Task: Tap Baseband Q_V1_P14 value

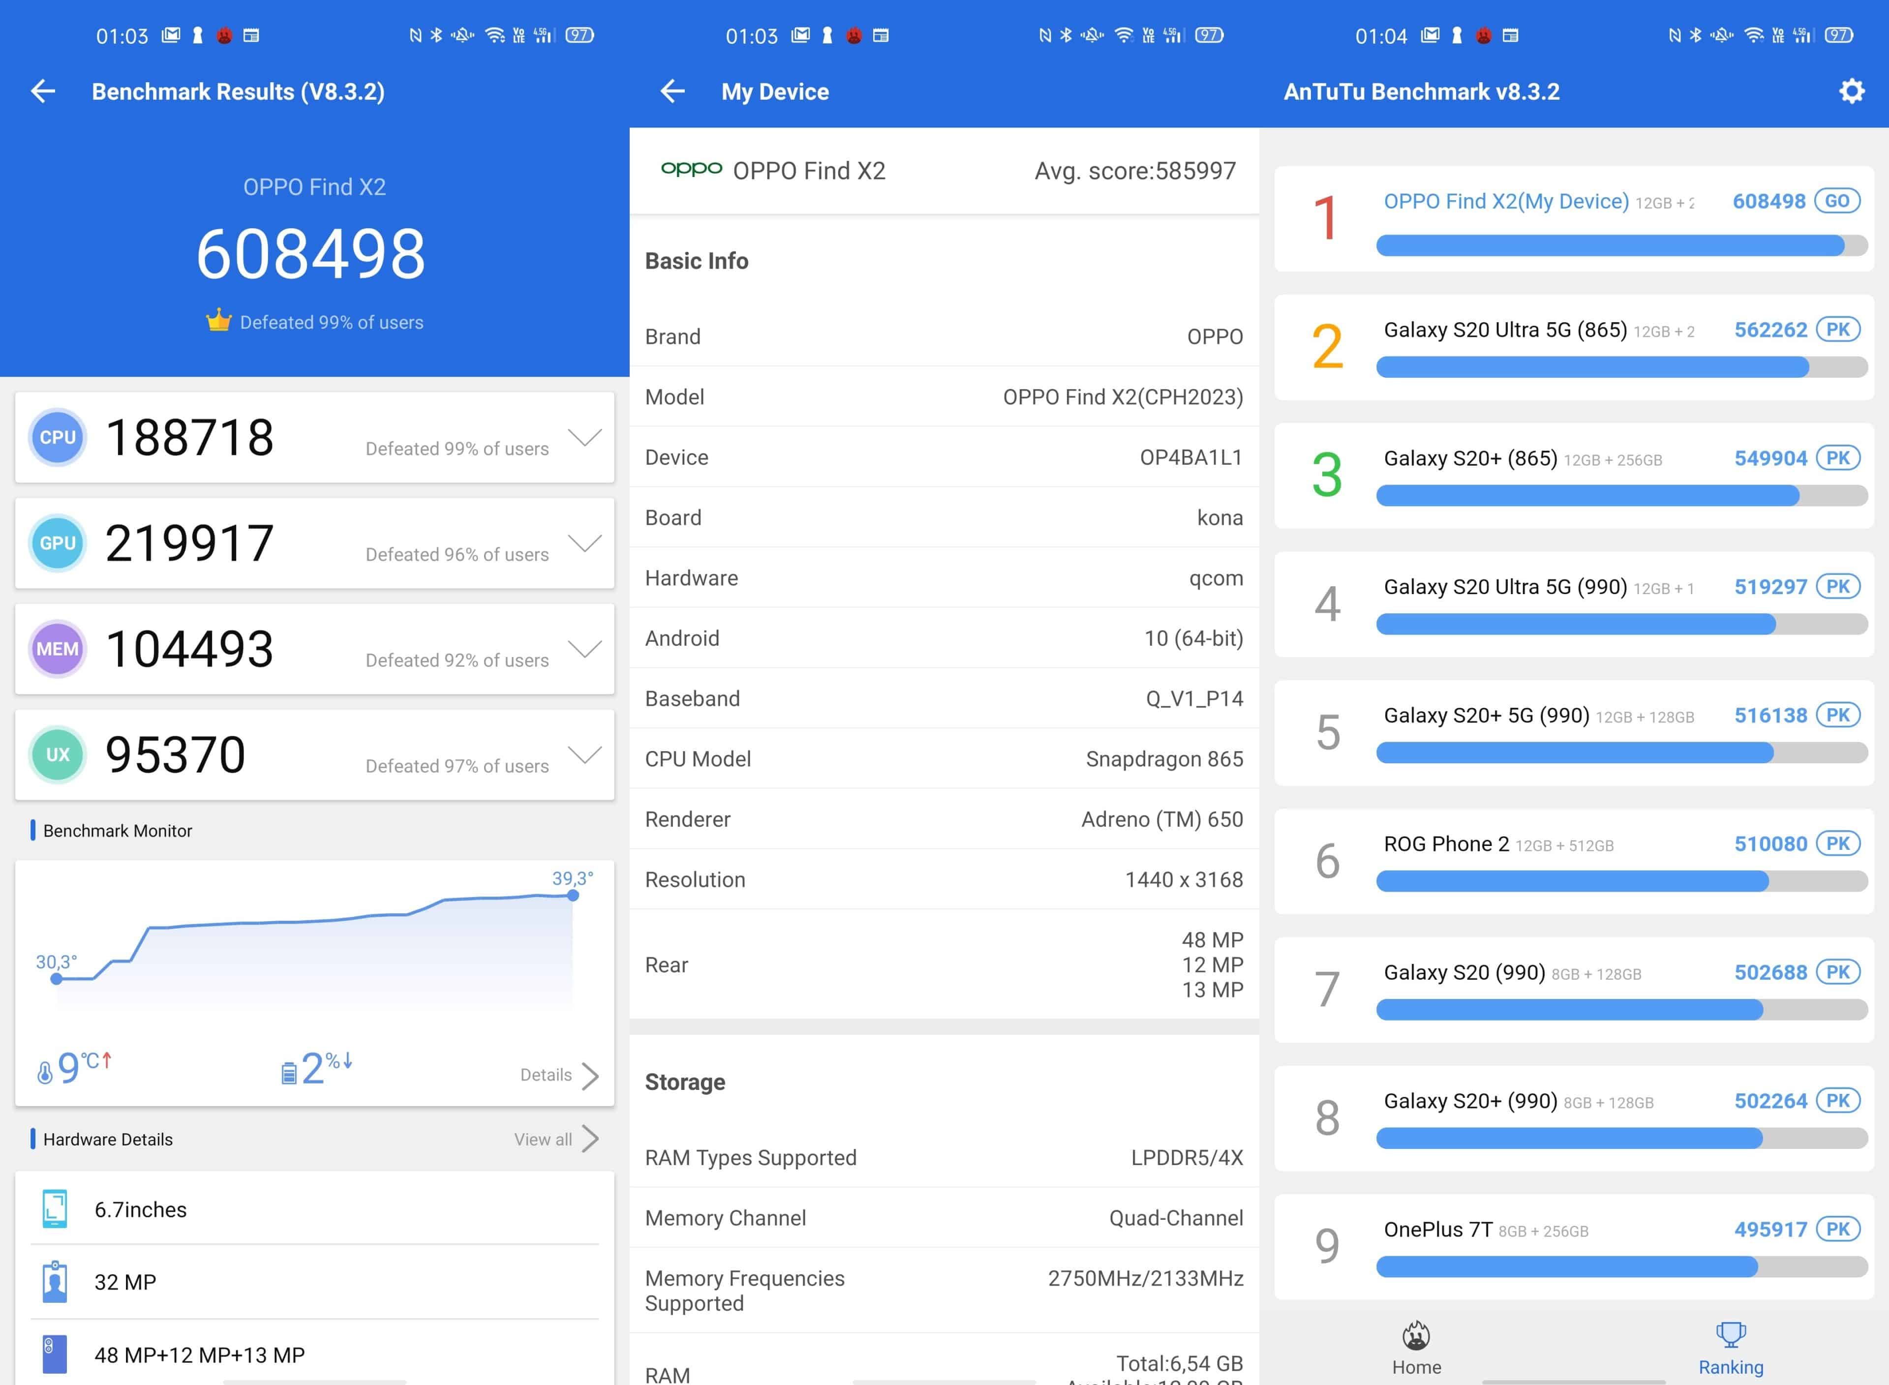Action: (1195, 698)
